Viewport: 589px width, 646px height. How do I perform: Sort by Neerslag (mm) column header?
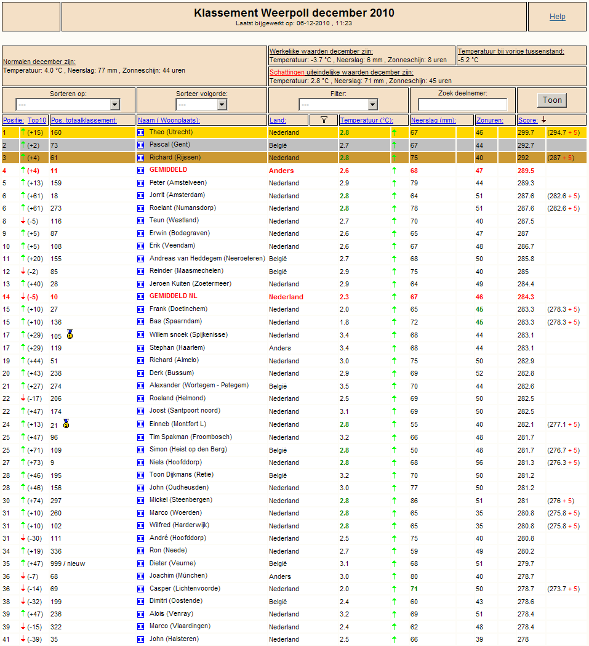click(433, 120)
